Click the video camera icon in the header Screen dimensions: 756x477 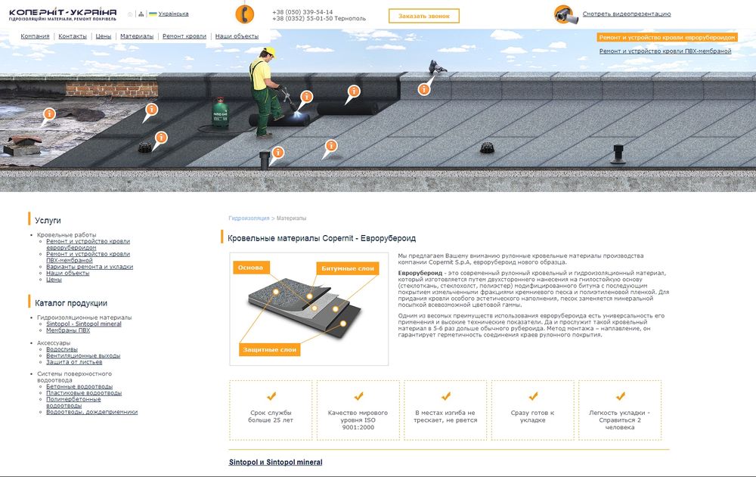(565, 14)
